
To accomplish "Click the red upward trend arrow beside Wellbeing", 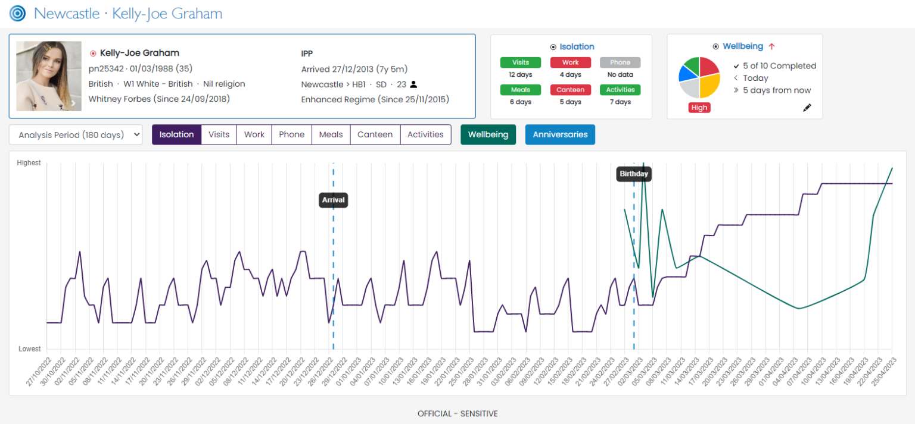I will (x=771, y=46).
